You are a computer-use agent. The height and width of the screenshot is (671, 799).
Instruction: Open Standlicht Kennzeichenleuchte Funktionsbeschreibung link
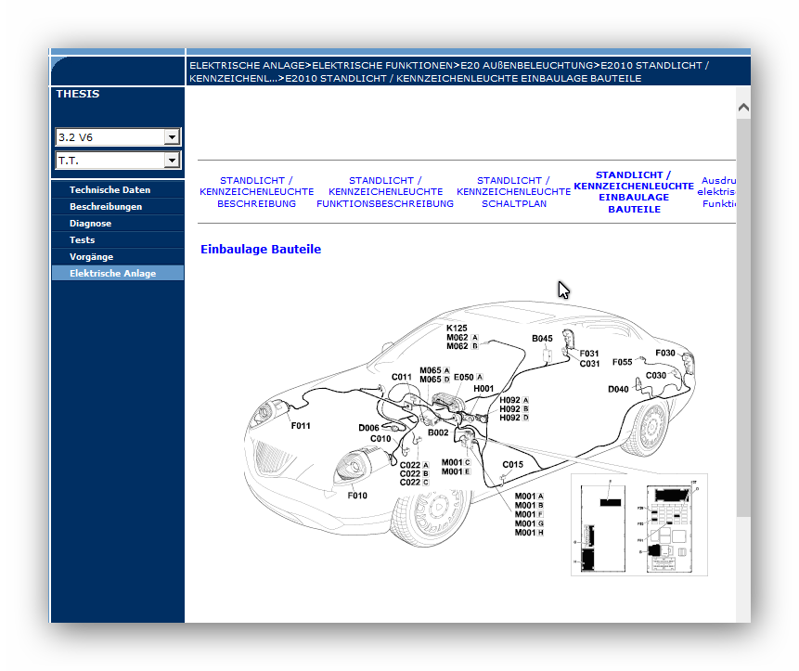pyautogui.click(x=385, y=192)
